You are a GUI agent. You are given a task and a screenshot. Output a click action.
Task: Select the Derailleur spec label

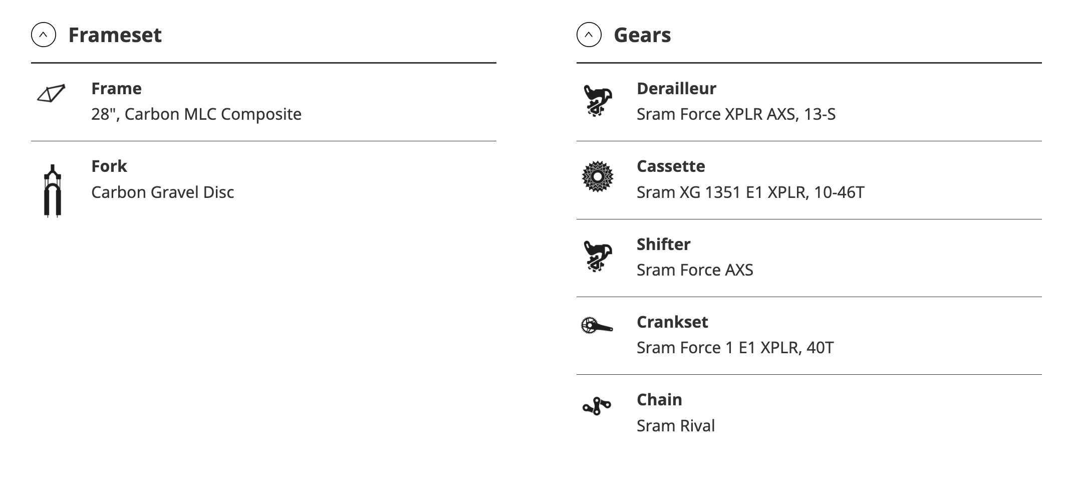676,89
